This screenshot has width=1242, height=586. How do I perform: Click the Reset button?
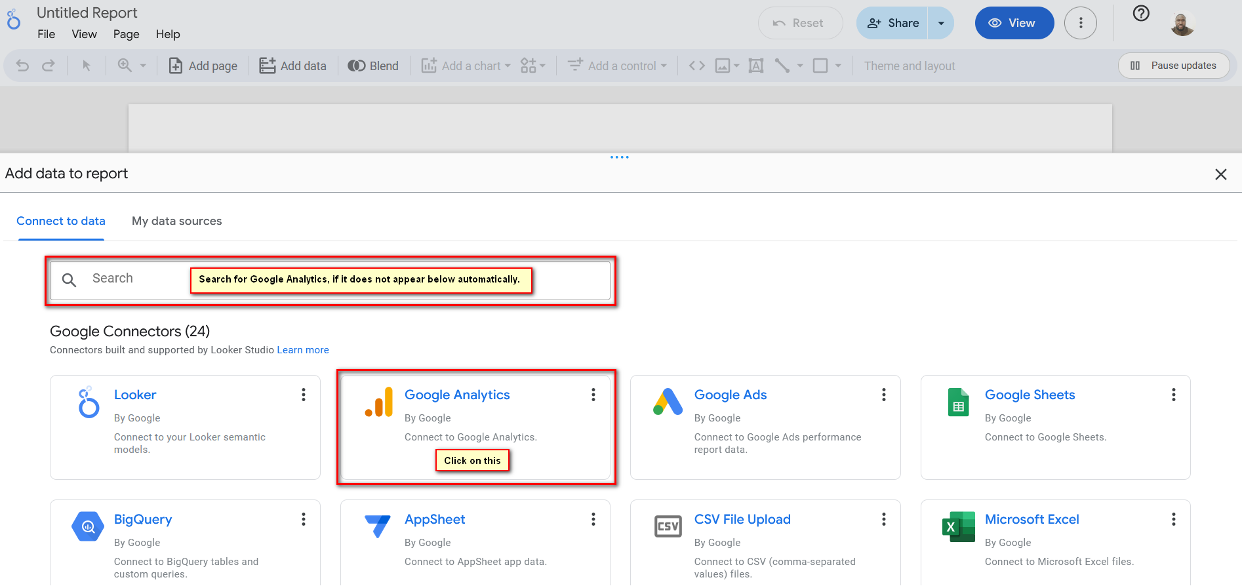coord(800,23)
